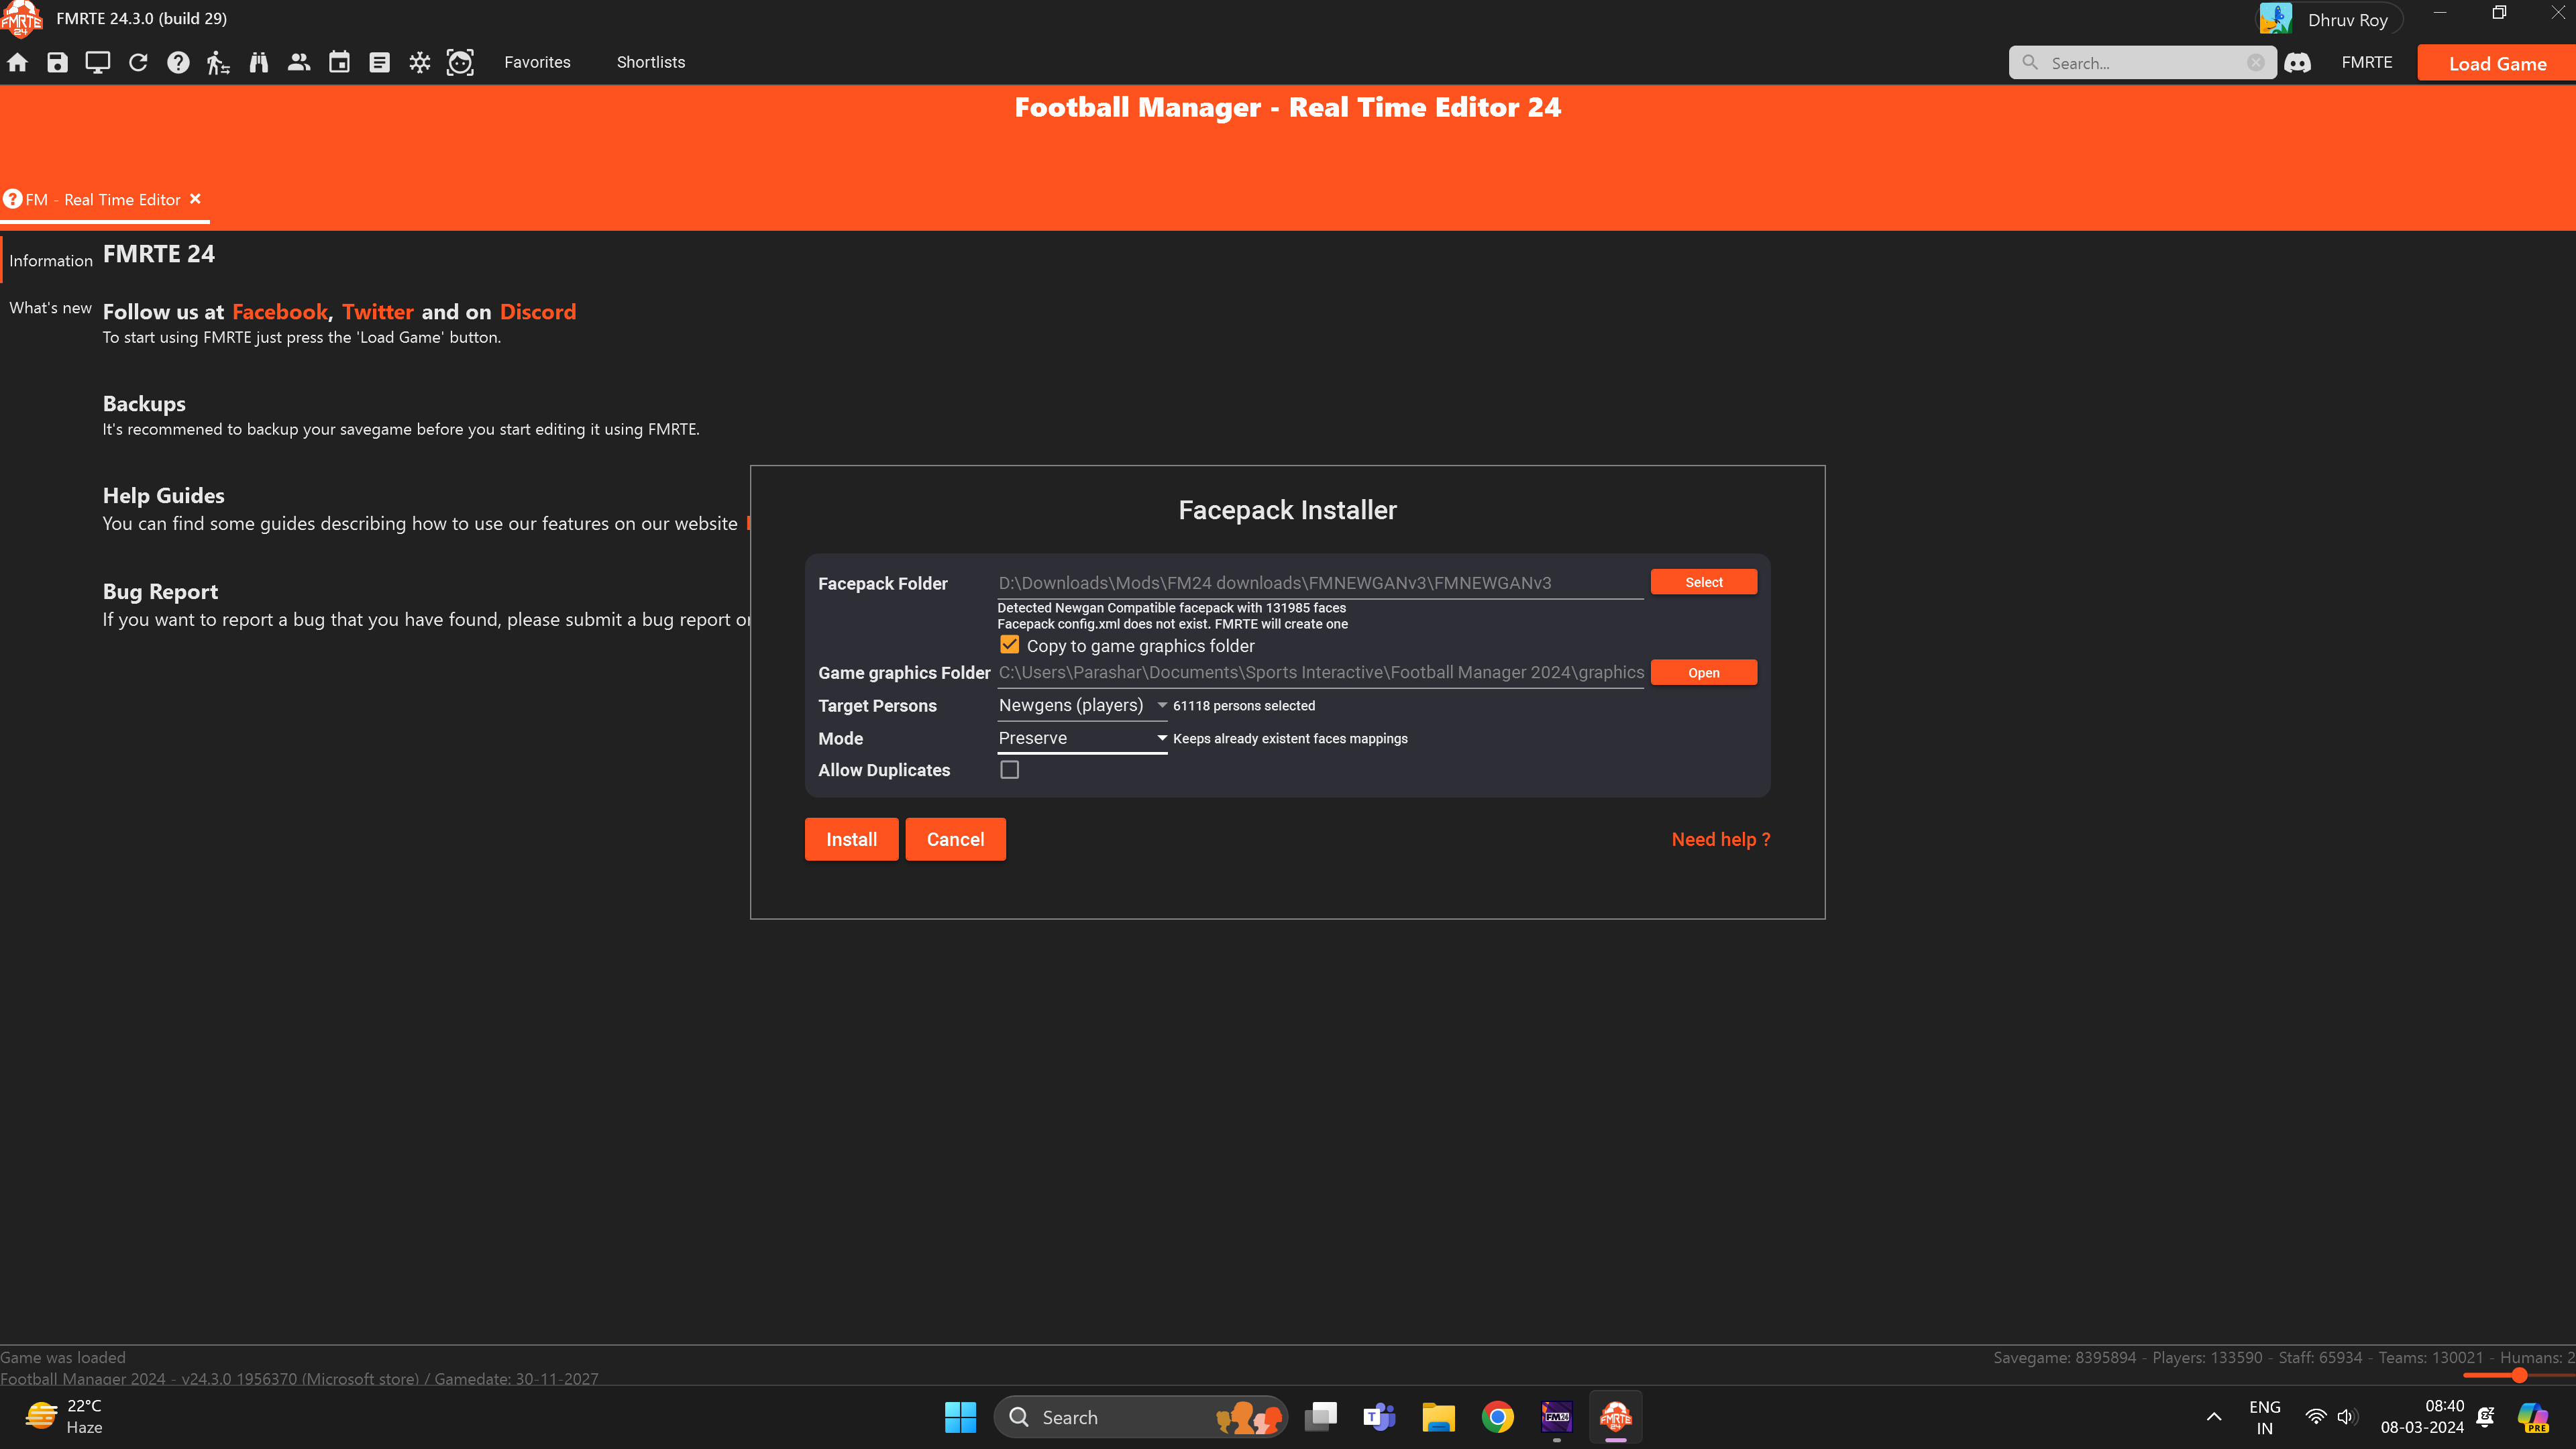Click the people group icon in toolbar
Screen dimensions: 2576x1449
click(x=299, y=62)
